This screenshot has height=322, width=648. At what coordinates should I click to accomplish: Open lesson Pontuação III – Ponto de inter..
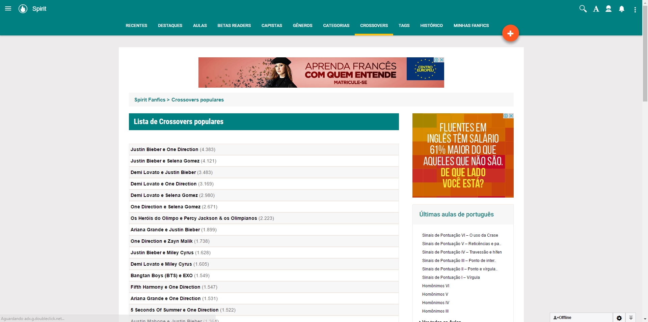[x=459, y=261]
